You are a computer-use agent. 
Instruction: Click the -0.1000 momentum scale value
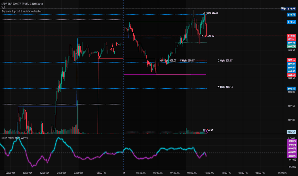pyautogui.click(x=292, y=160)
